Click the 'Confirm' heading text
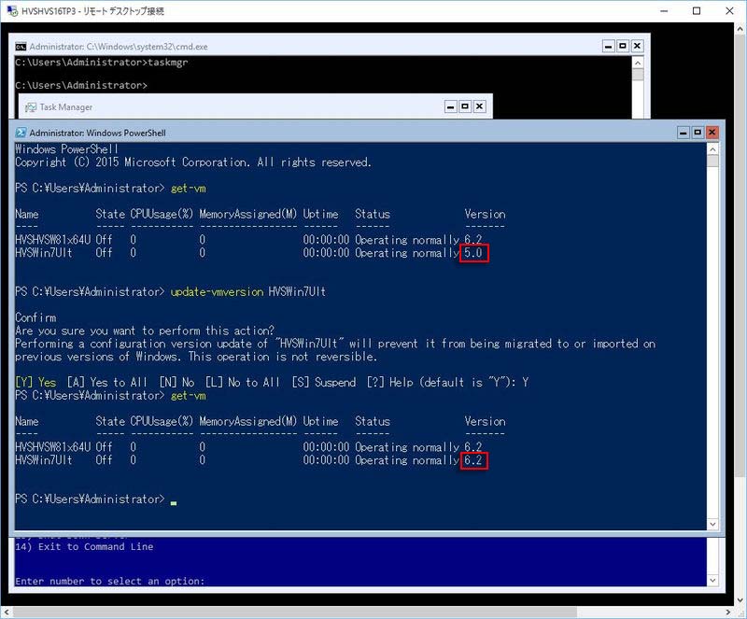Screen dimensions: 747x619 (35, 317)
